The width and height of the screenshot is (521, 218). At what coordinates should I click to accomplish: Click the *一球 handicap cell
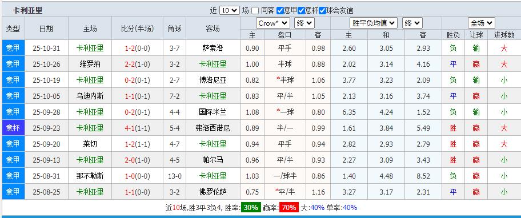coord(284,112)
